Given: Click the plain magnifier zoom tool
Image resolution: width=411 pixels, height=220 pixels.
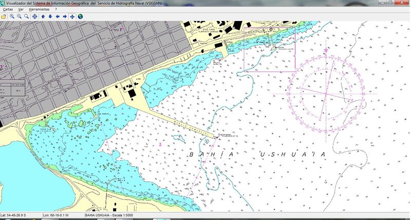Looking at the screenshot, I should (x=26, y=16).
